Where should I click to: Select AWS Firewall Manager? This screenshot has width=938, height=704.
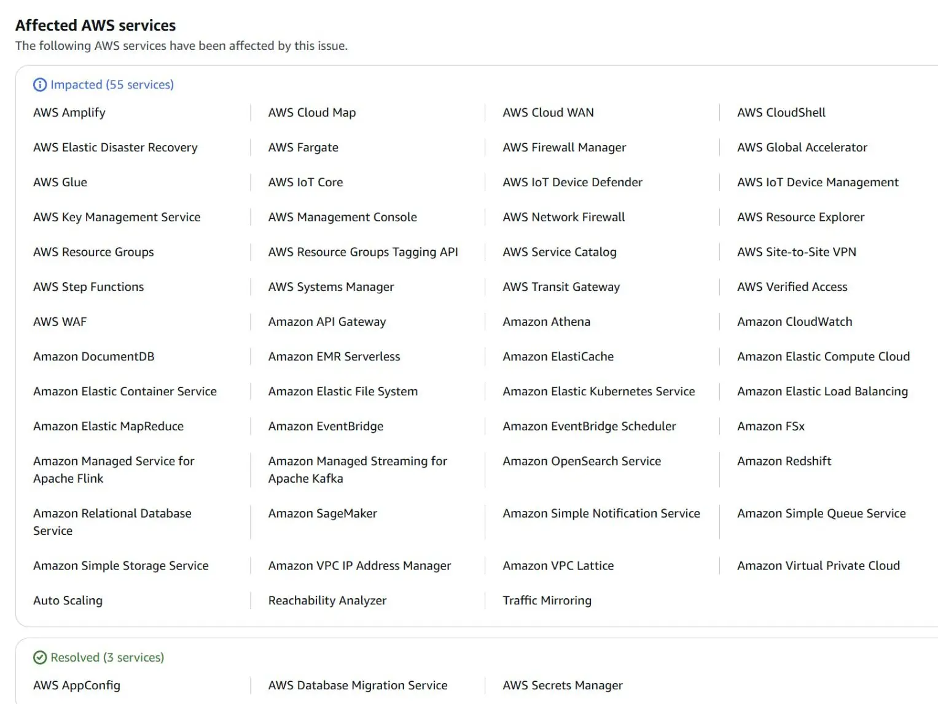565,148
